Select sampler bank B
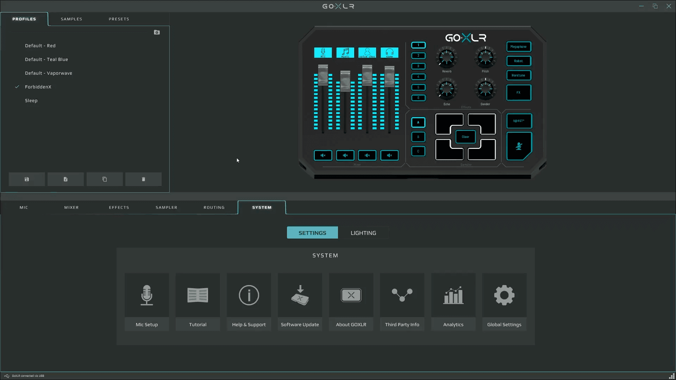This screenshot has width=676, height=380. [x=418, y=137]
